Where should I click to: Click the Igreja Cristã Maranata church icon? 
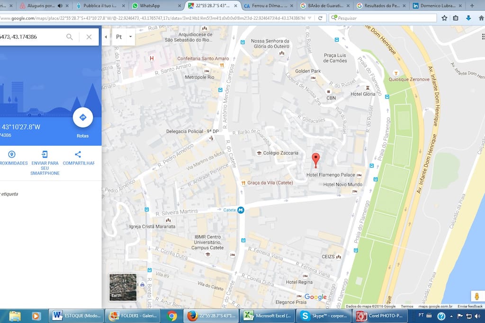click(x=168, y=220)
